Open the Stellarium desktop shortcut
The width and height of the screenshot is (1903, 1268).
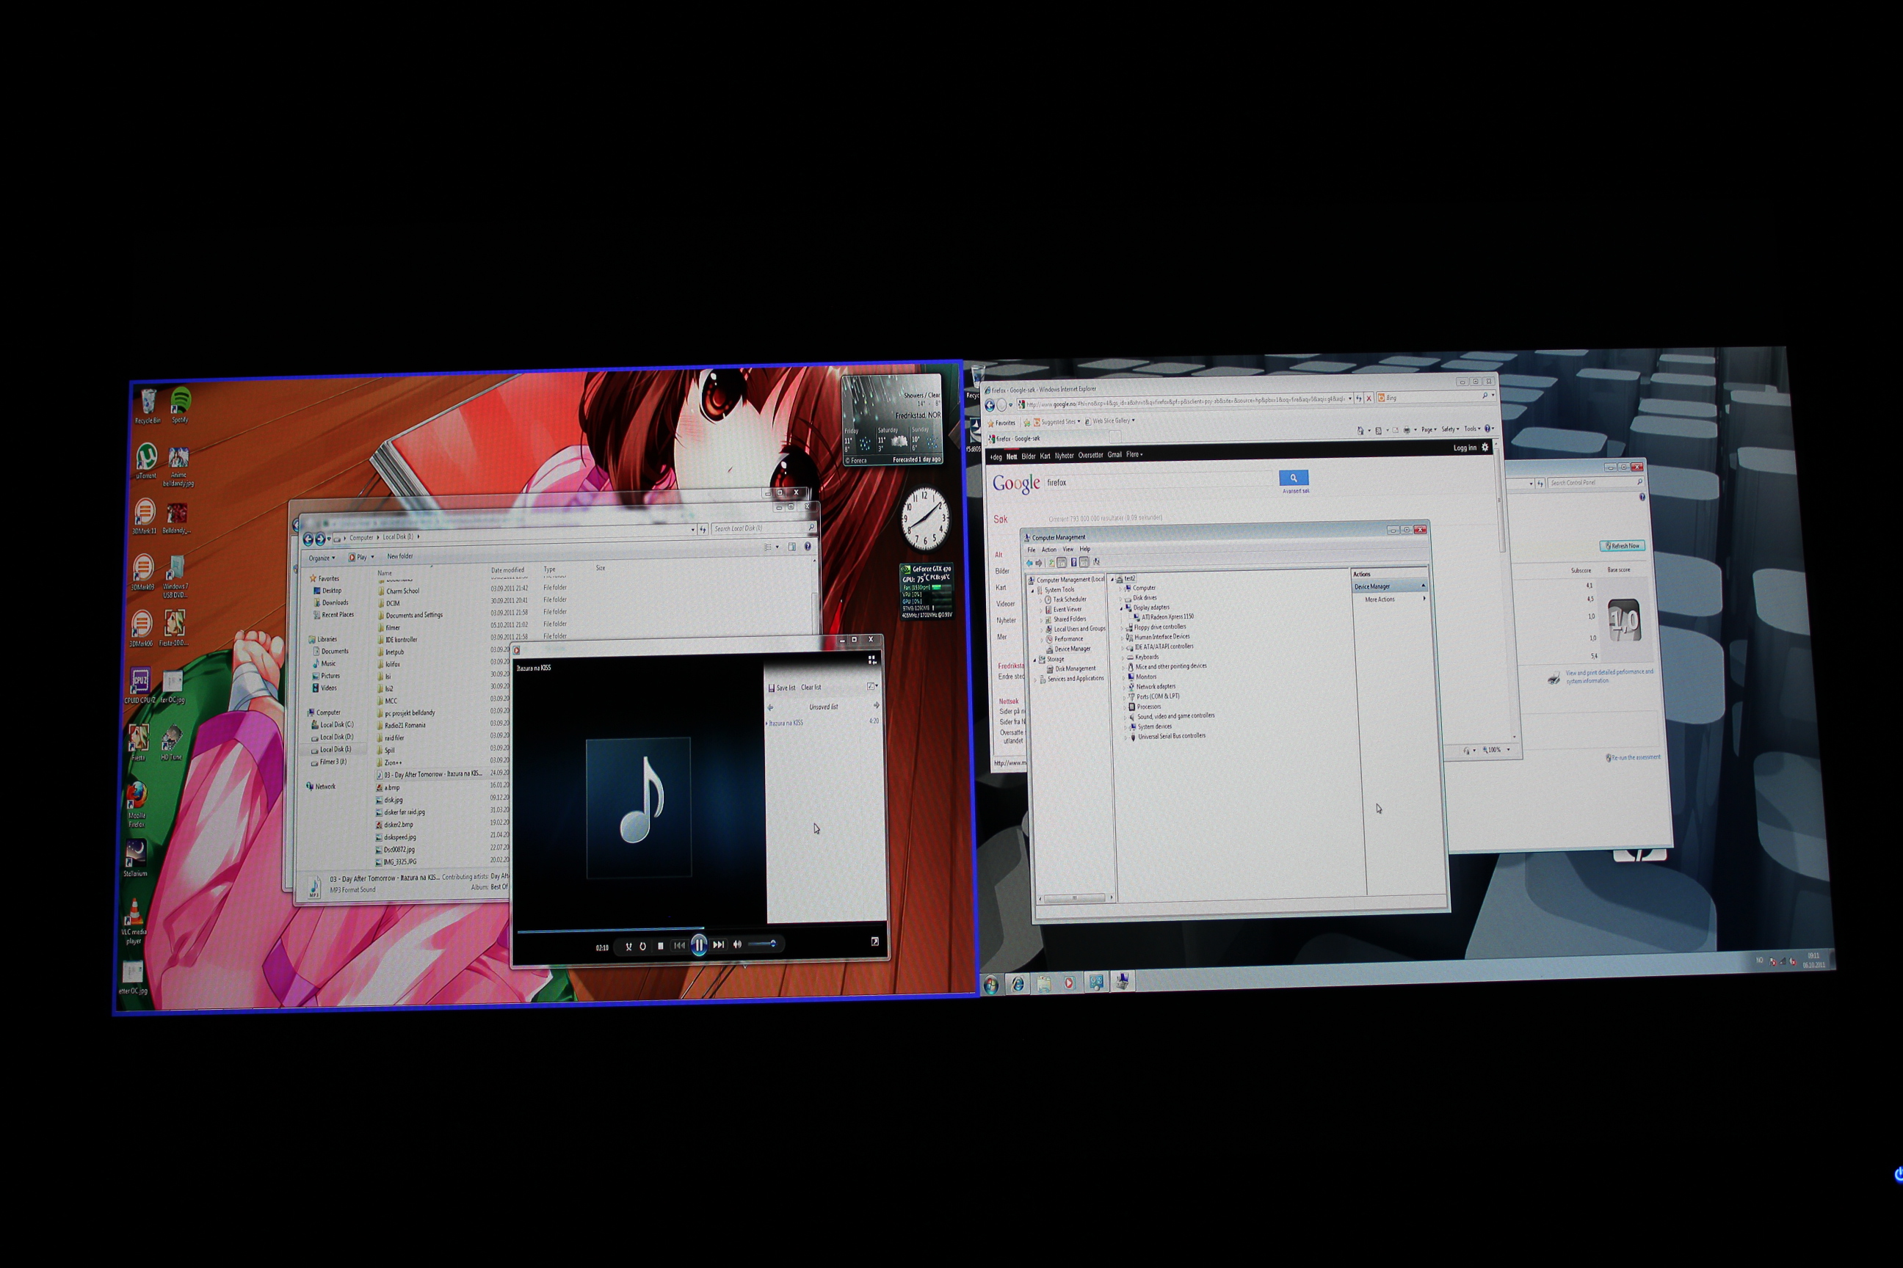pyautogui.click(x=135, y=859)
